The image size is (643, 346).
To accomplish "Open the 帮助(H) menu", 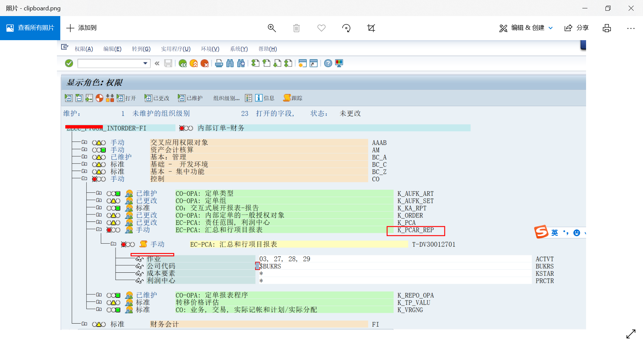I will 268,49.
